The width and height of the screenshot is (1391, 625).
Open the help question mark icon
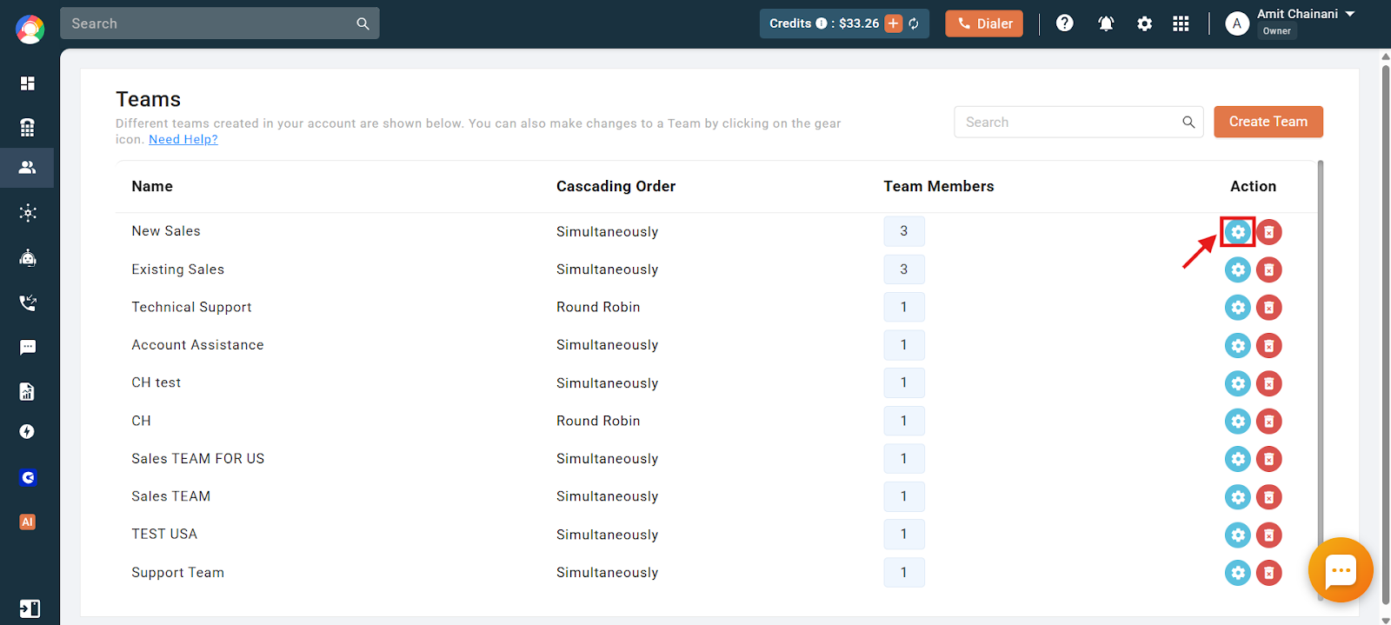pos(1065,23)
